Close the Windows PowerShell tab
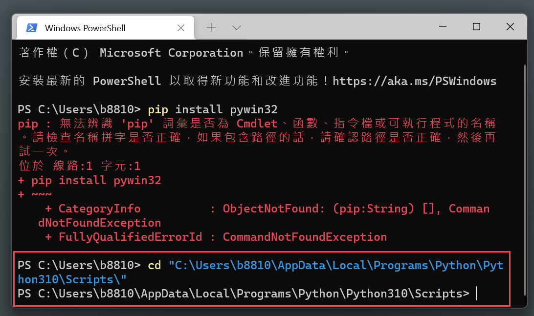 pyautogui.click(x=181, y=28)
